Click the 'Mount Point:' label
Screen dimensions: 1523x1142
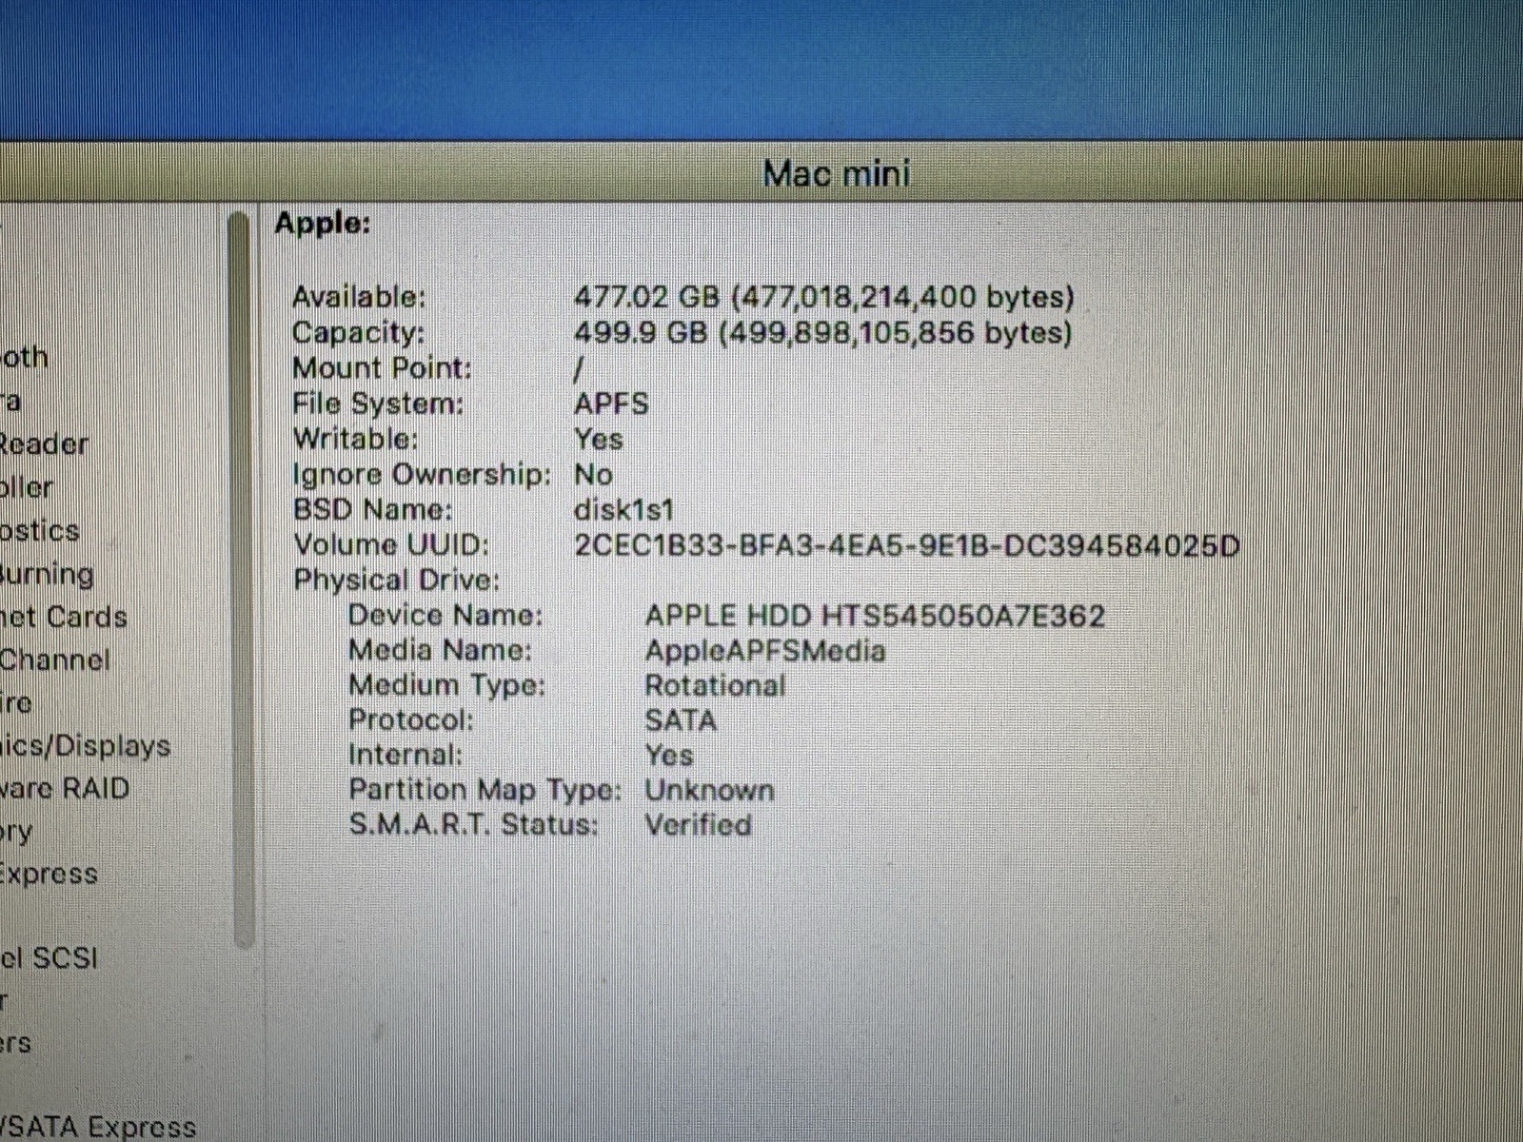coord(382,368)
